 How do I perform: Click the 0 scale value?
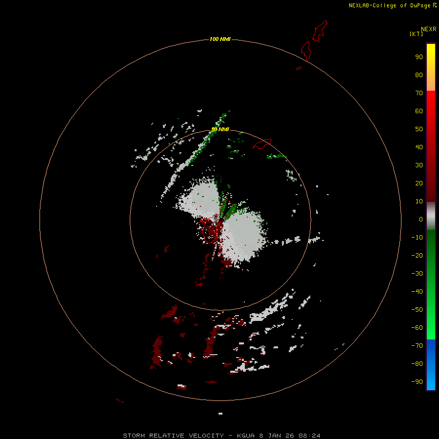[x=420, y=219]
